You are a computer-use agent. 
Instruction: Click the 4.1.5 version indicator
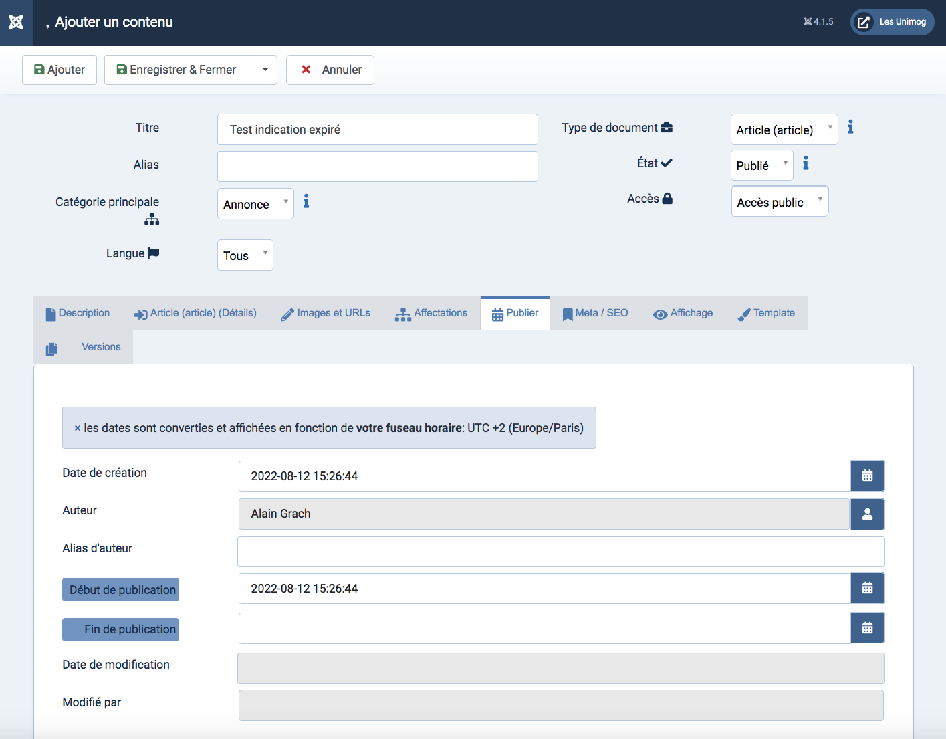click(x=818, y=22)
